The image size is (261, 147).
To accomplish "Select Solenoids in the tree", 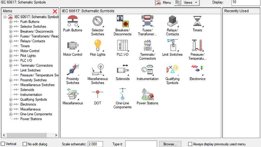I will [27, 90].
